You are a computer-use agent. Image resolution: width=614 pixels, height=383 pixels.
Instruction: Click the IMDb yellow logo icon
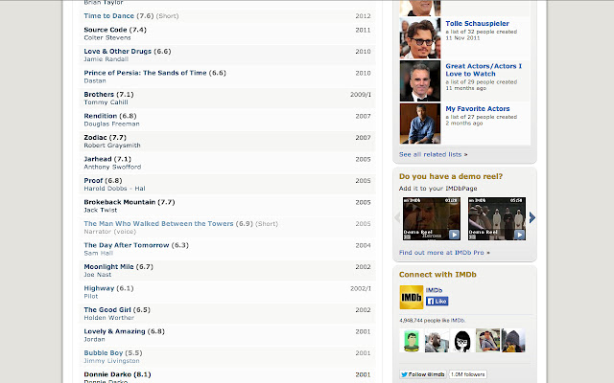[x=412, y=298]
